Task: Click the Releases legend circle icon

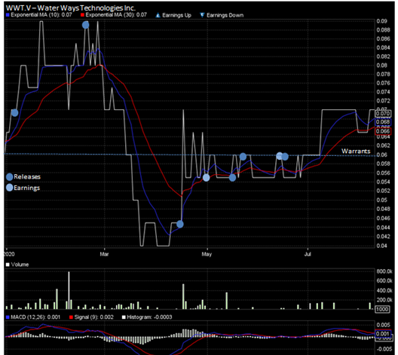Action: [9, 177]
